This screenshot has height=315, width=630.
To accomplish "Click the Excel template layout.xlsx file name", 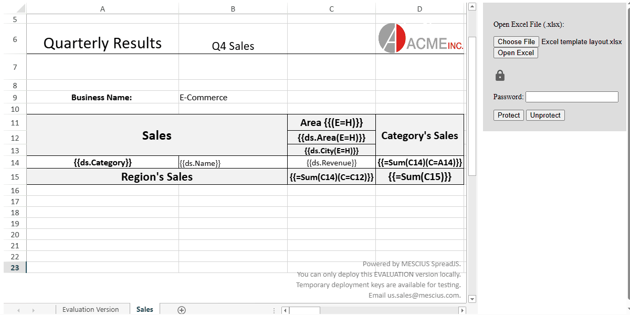I will [582, 41].
